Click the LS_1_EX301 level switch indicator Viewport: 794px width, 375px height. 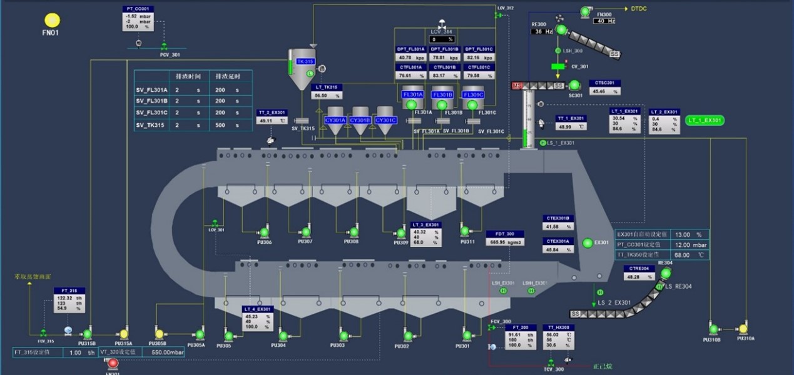point(542,143)
